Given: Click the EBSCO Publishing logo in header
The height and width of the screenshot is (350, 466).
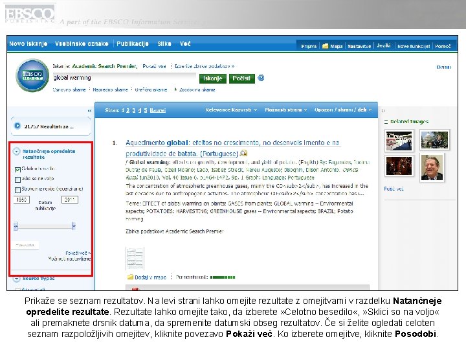Looking at the screenshot, I should 30,14.
